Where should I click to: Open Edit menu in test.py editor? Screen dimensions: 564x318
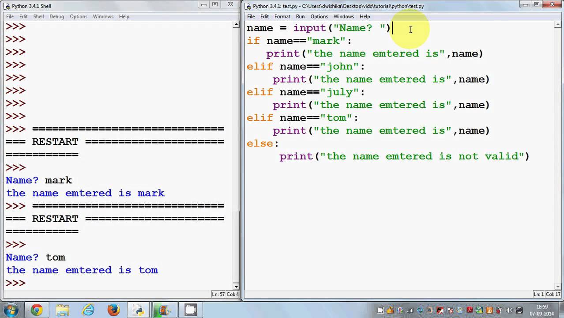[x=264, y=16]
